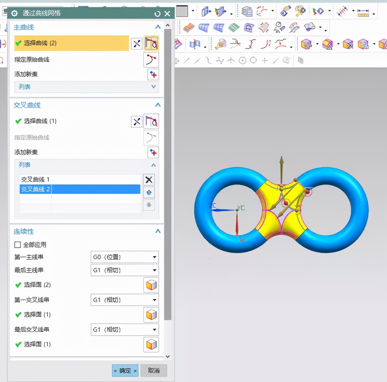Move 交叉曲线 2 up with arrow icon
This screenshot has height=382, width=387.
[x=149, y=192]
